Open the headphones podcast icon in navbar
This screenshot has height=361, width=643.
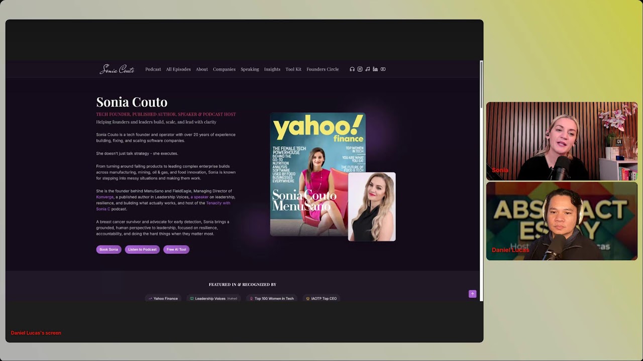click(x=352, y=69)
